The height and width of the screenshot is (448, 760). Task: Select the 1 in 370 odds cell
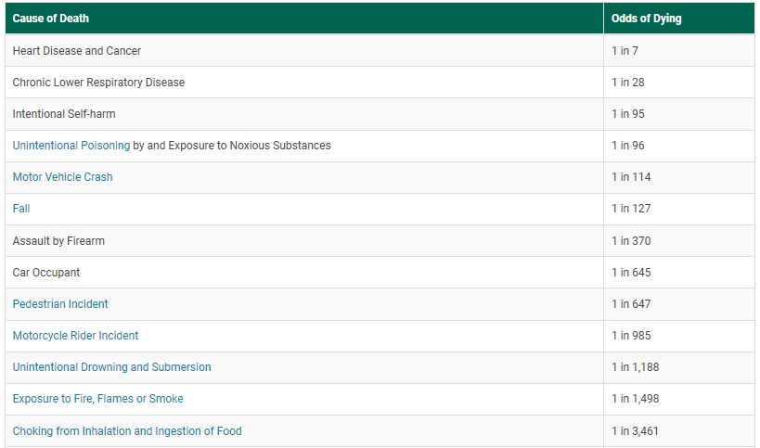tap(679, 241)
